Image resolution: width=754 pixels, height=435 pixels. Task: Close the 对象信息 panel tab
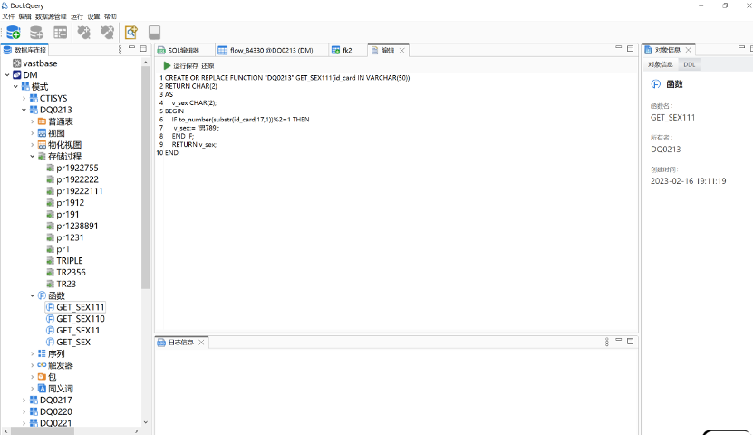point(688,50)
